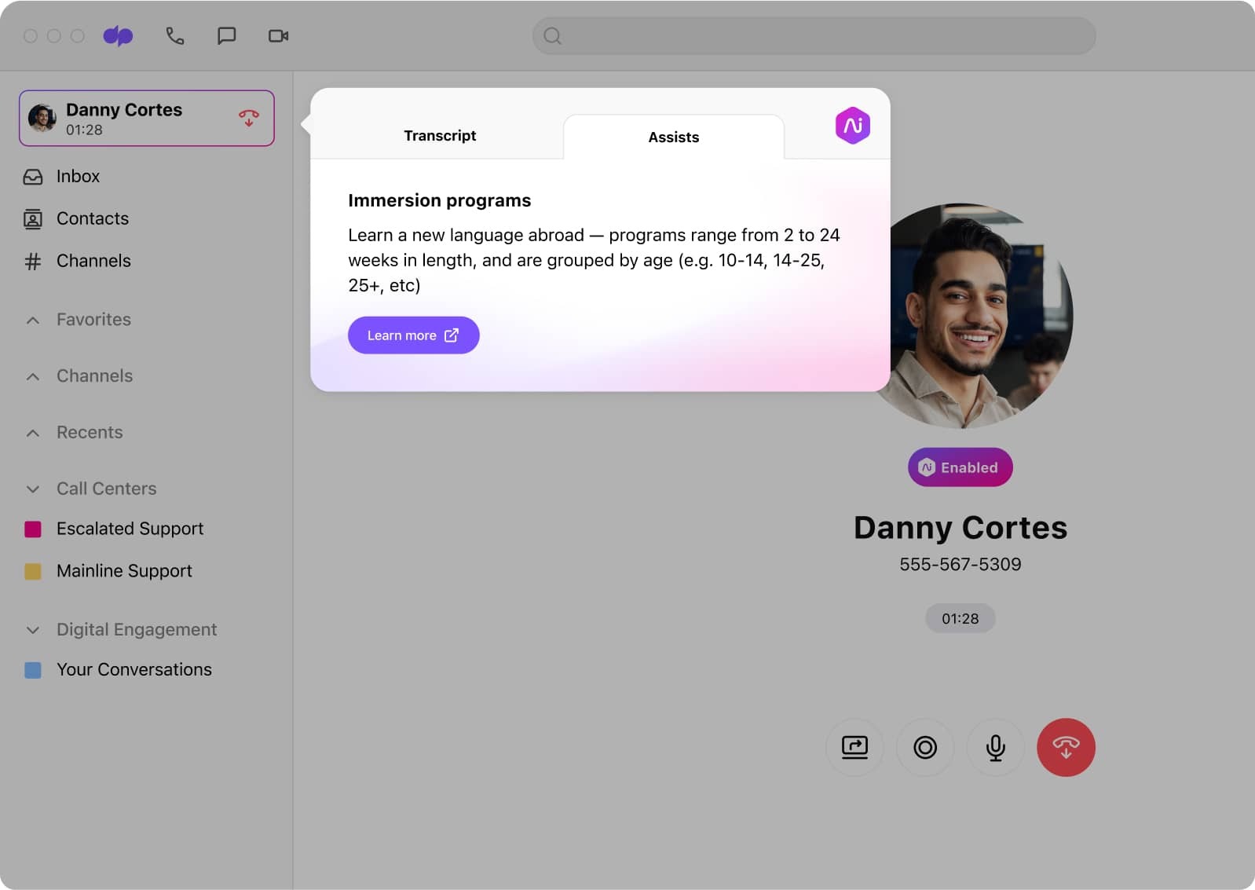
Task: Open Channels hash icon in sidebar
Action: click(33, 261)
